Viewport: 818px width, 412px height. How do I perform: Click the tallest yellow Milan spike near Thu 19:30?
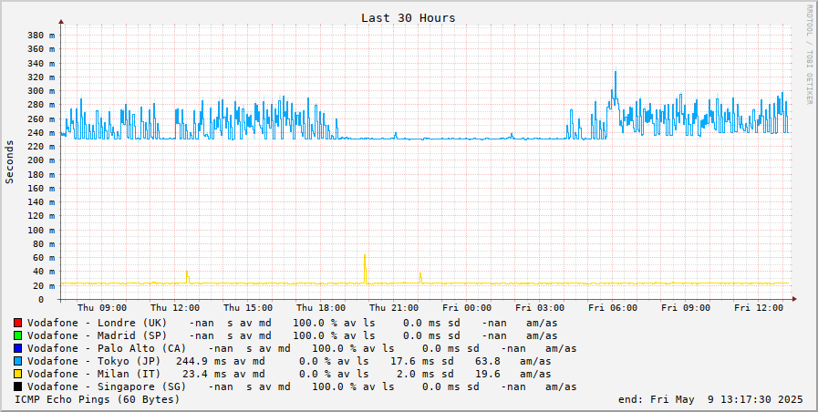click(x=365, y=269)
